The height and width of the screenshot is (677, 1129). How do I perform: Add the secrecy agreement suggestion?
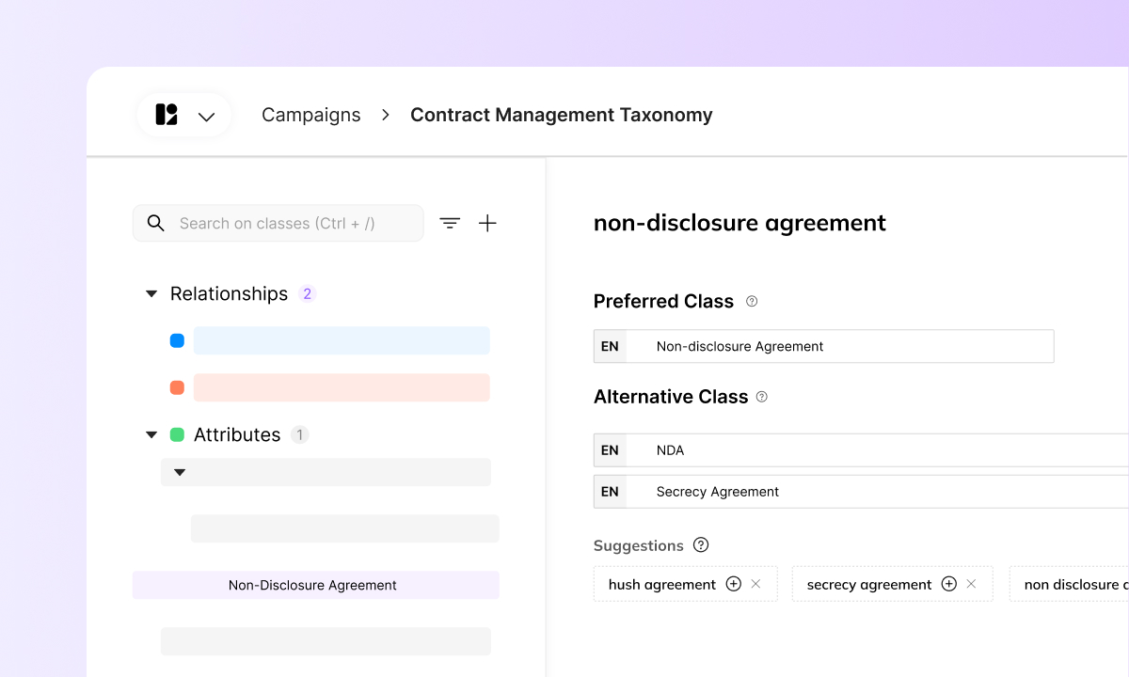[x=949, y=584]
